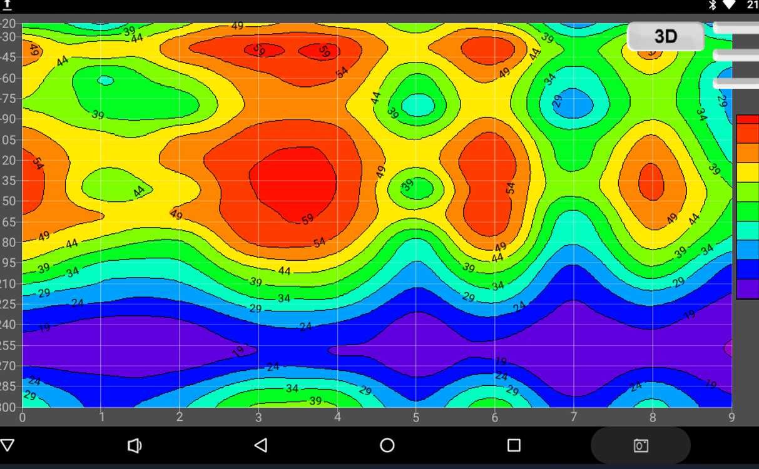Select the orange-red legend swatch
The image size is (759, 469).
[x=747, y=134]
